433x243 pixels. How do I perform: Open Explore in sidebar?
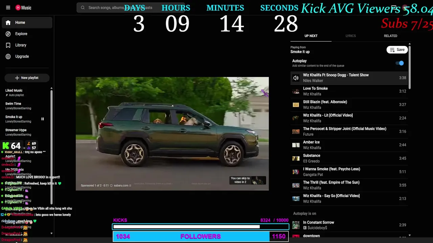pos(27,34)
